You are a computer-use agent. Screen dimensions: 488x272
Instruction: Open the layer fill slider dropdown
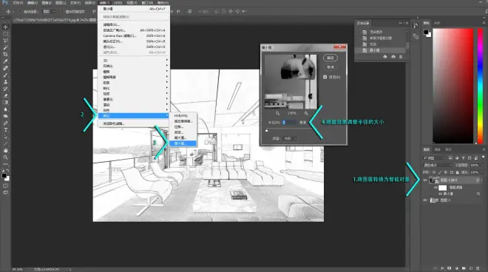tap(482, 172)
